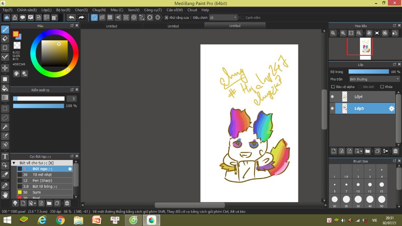
Task: Enable crisscross grid snap
Action: [110, 17]
